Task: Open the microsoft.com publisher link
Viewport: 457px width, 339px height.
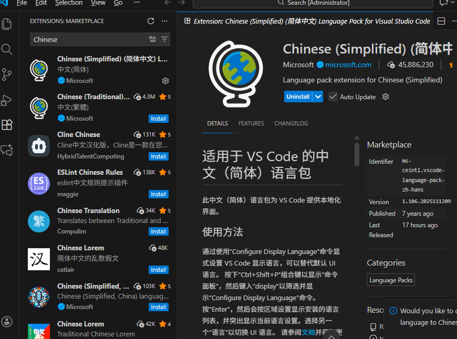Action: coord(348,65)
